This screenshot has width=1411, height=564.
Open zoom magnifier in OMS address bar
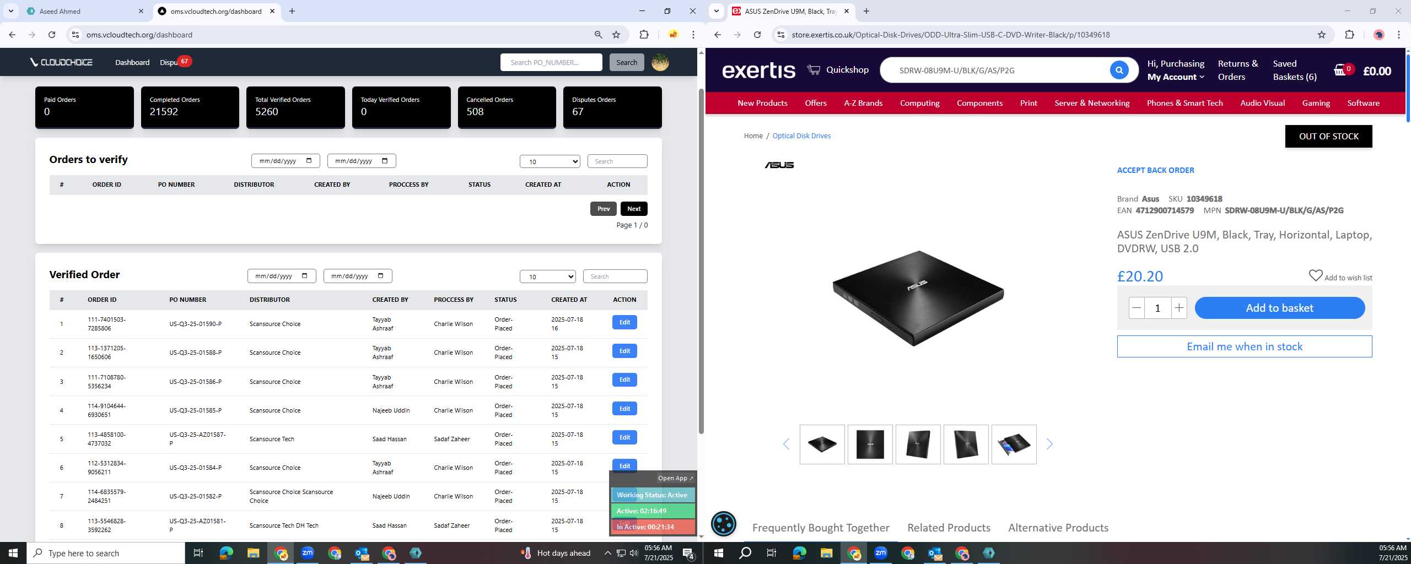(598, 35)
